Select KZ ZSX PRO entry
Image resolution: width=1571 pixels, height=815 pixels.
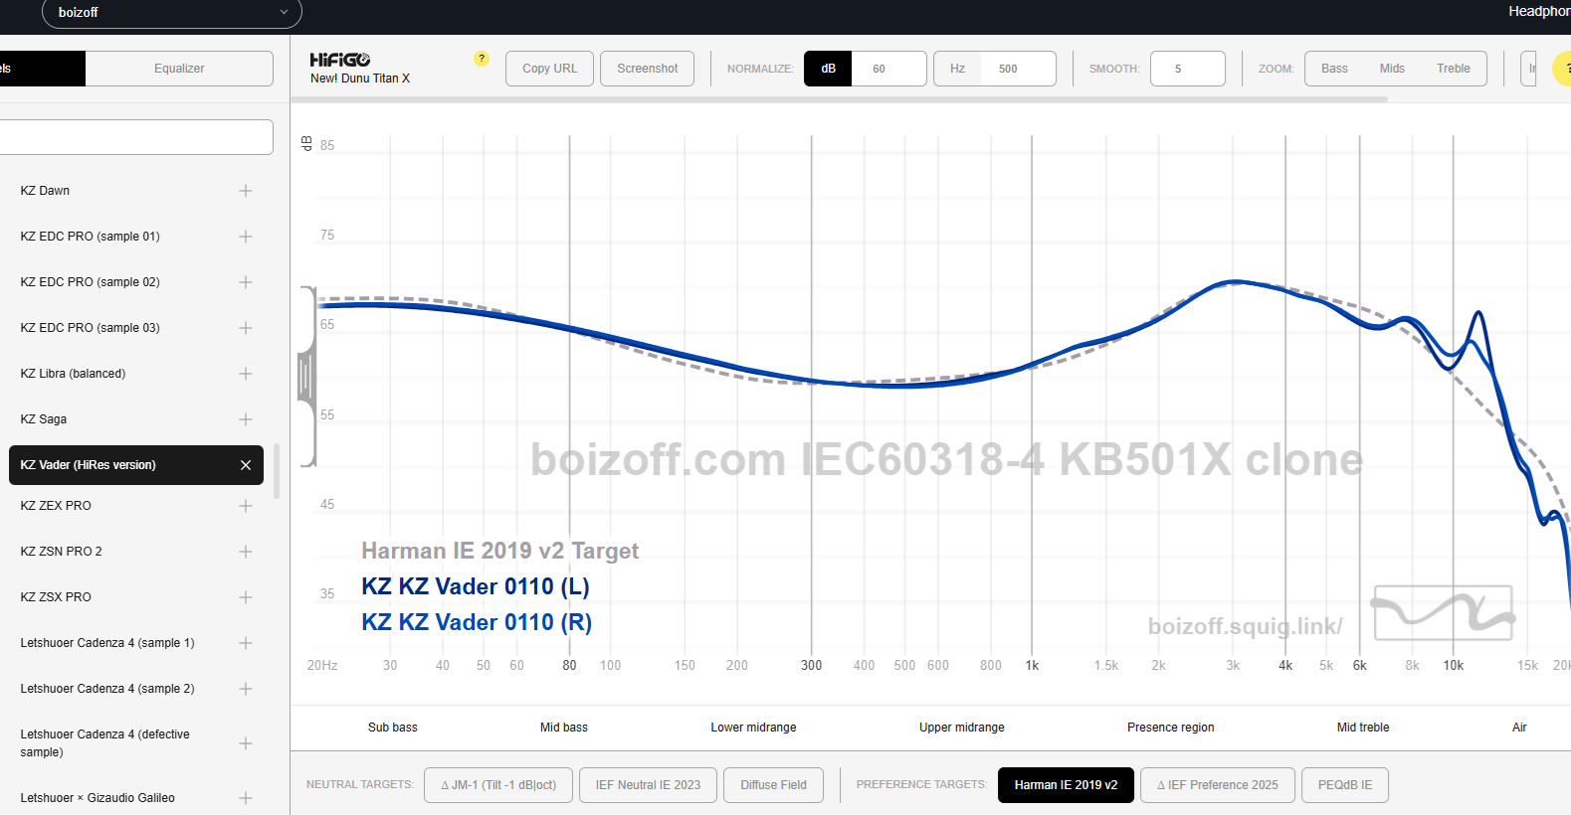56,597
